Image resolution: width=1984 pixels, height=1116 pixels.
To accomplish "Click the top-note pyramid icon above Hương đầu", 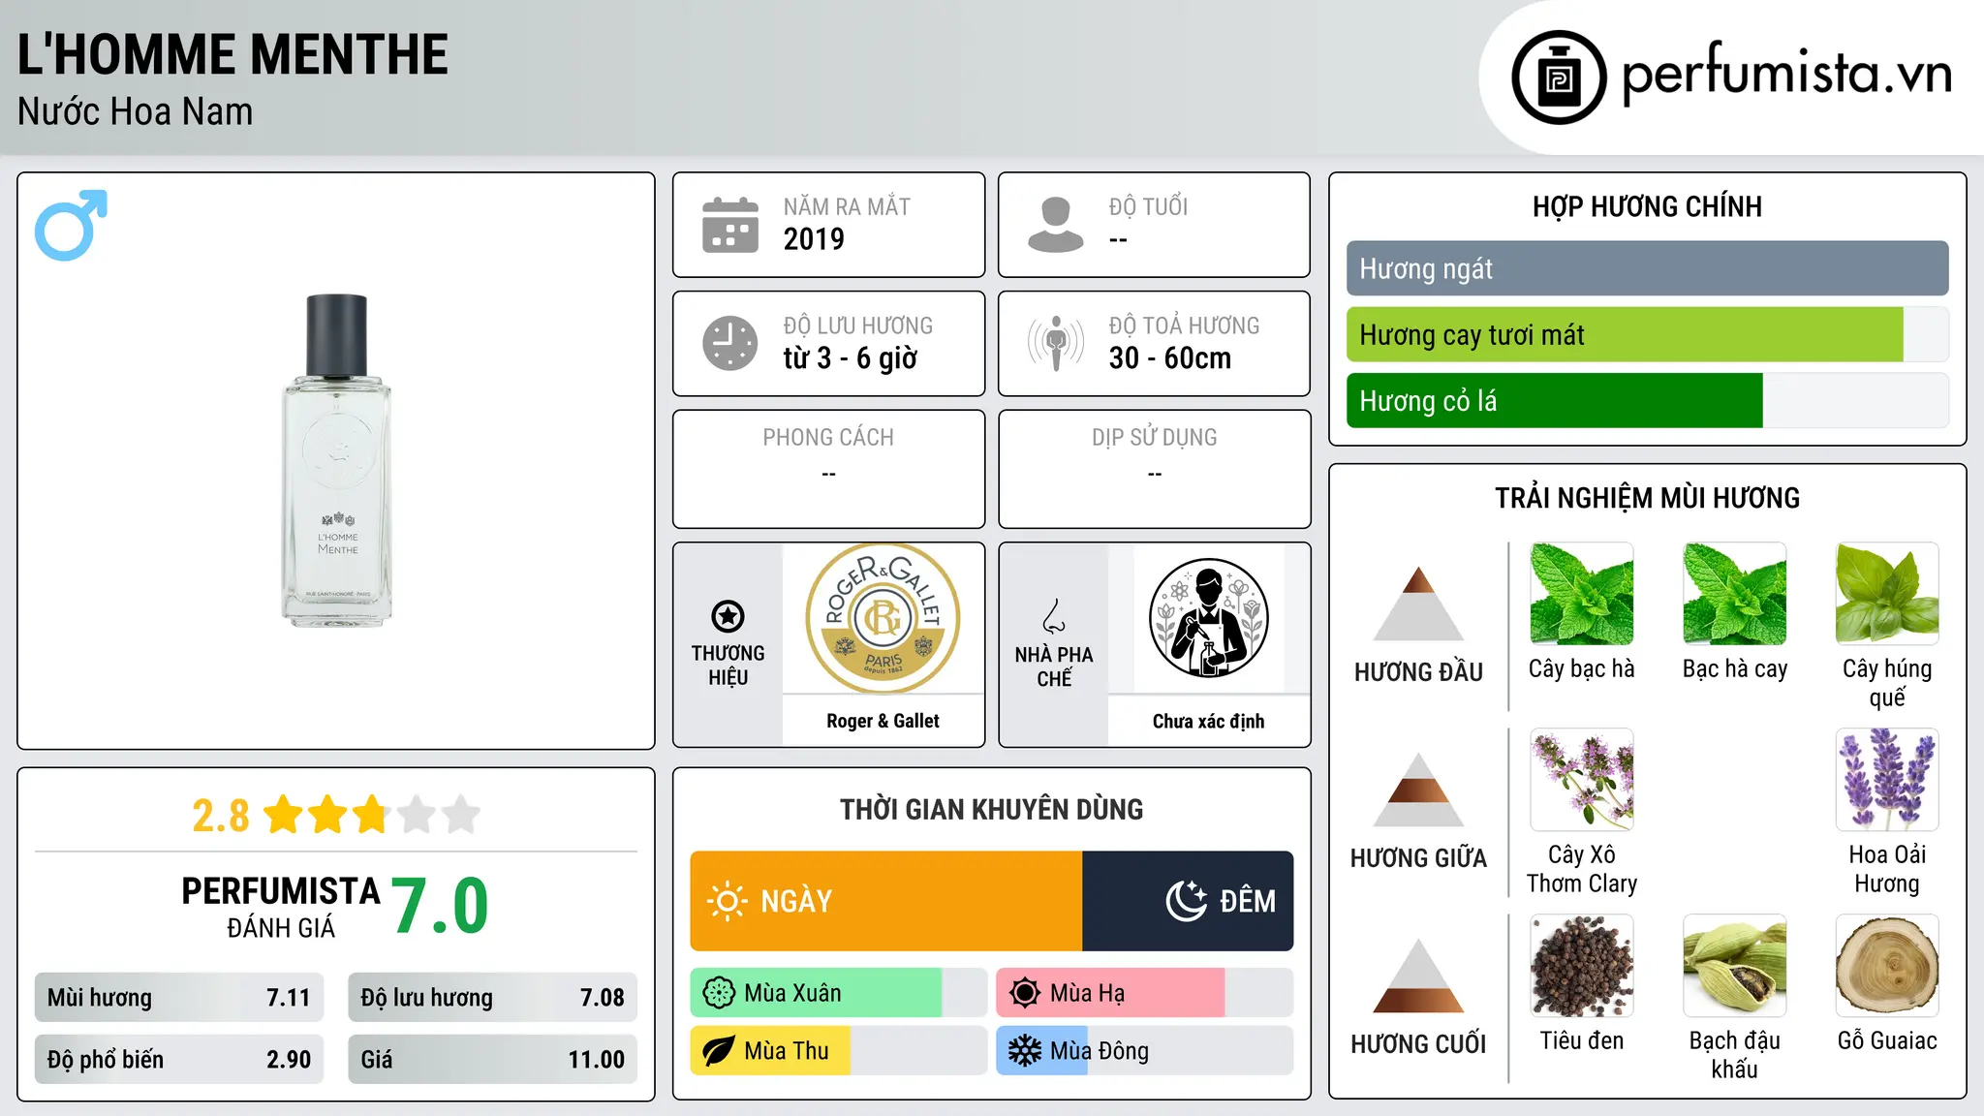I will point(1419,604).
